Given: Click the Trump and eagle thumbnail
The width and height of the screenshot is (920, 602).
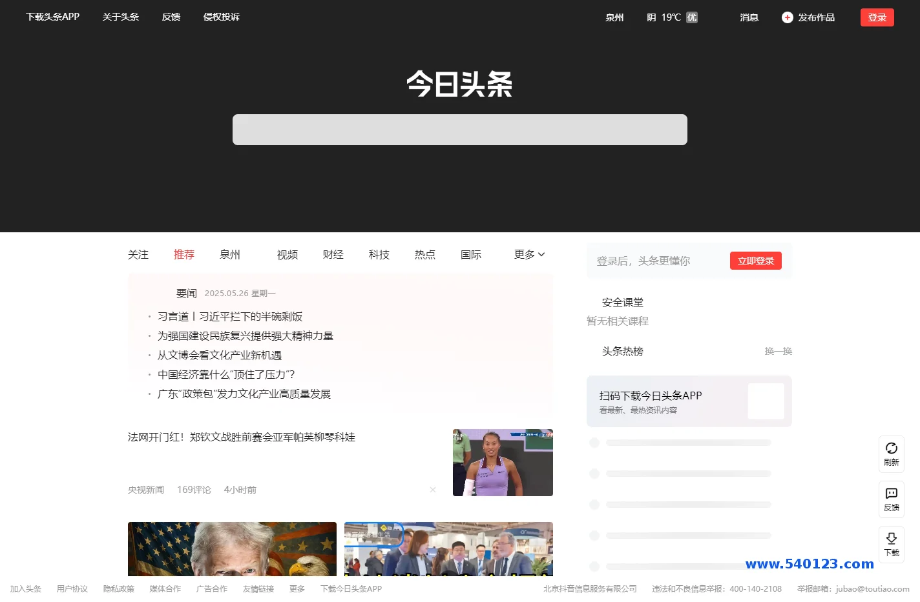Looking at the screenshot, I should (x=232, y=548).
